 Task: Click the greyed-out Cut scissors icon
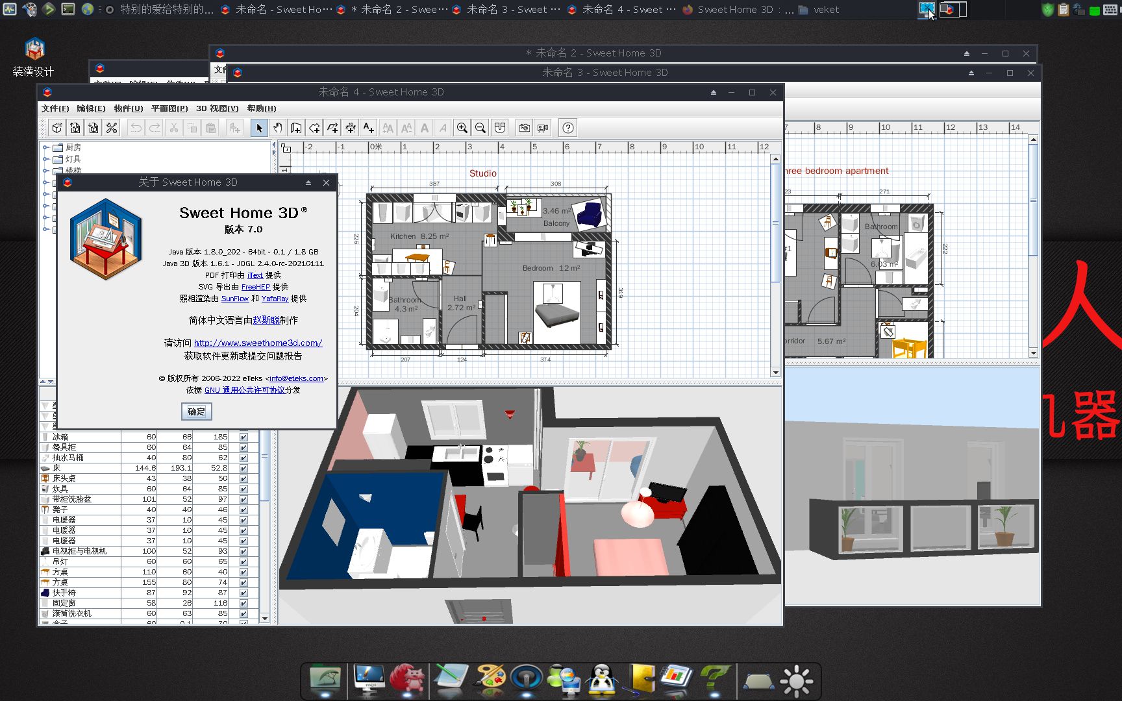[x=173, y=128]
